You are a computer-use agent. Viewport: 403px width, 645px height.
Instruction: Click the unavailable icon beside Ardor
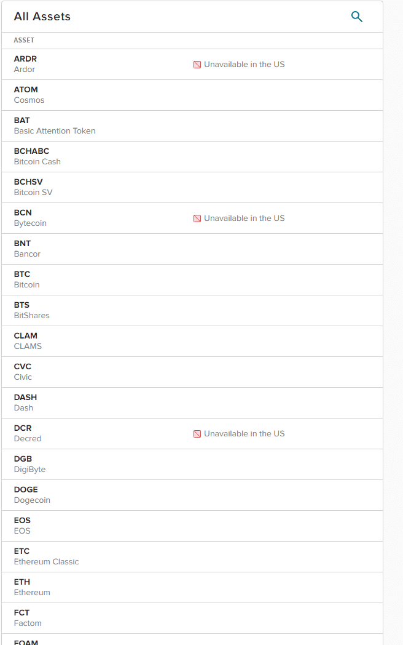point(197,65)
